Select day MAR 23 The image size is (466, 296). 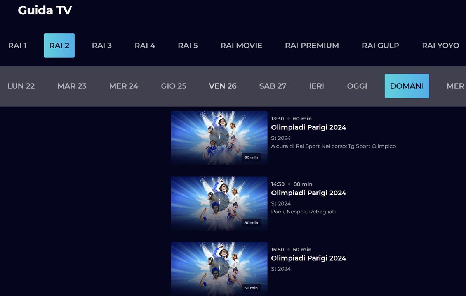tap(72, 86)
